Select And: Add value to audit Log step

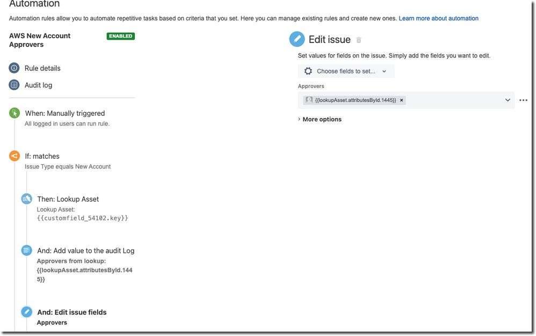86,251
